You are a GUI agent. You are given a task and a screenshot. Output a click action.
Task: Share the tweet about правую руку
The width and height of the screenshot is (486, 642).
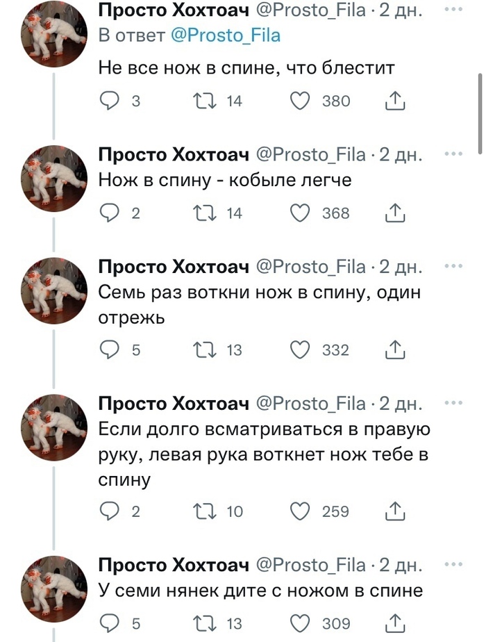pos(394,512)
